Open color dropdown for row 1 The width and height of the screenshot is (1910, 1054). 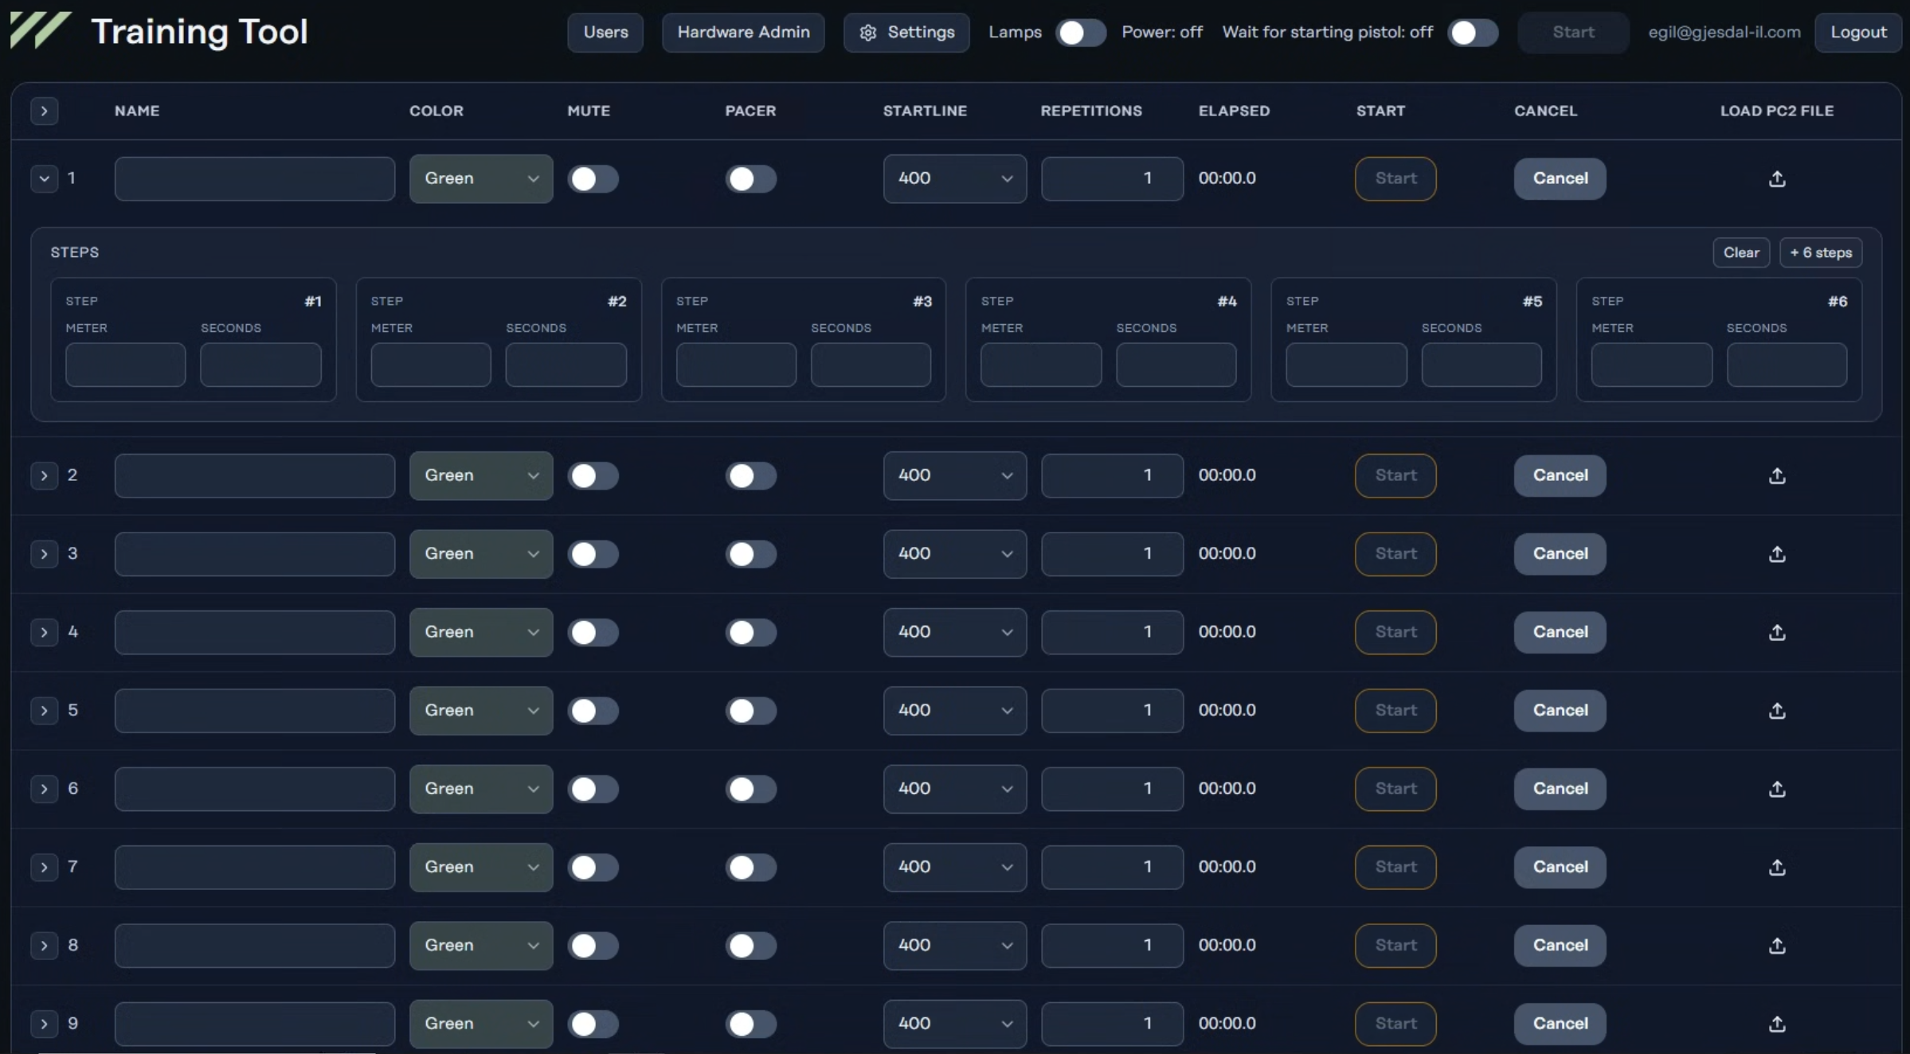pyautogui.click(x=481, y=178)
